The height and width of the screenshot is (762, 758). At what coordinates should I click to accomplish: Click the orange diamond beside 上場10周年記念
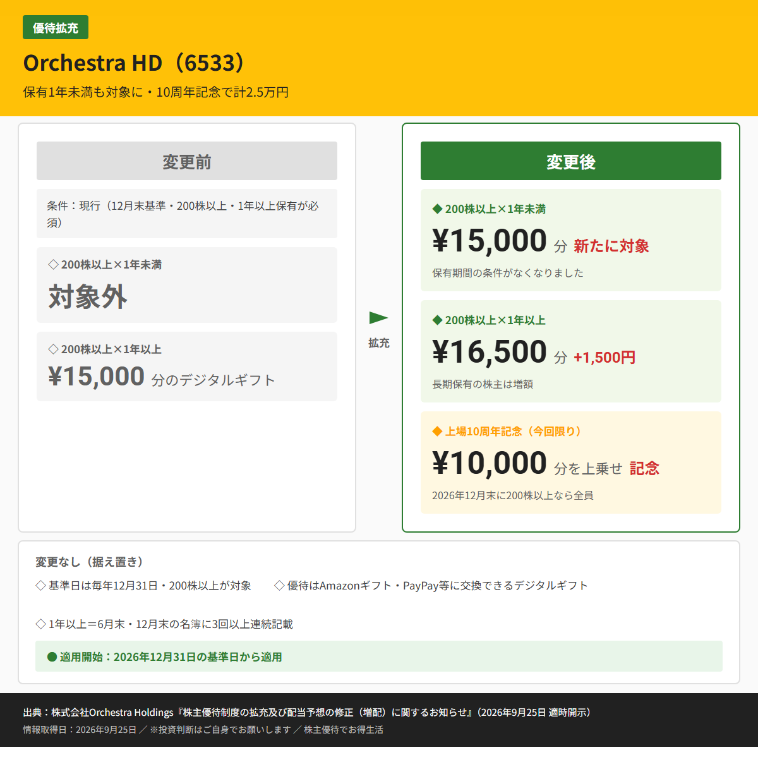tap(437, 432)
